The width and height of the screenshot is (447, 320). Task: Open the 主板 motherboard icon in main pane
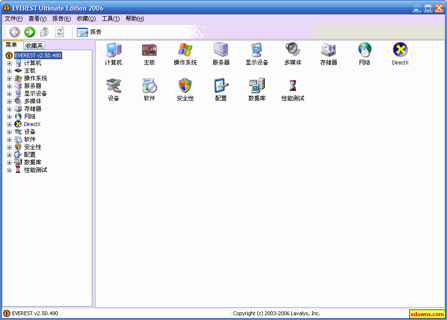pyautogui.click(x=149, y=54)
